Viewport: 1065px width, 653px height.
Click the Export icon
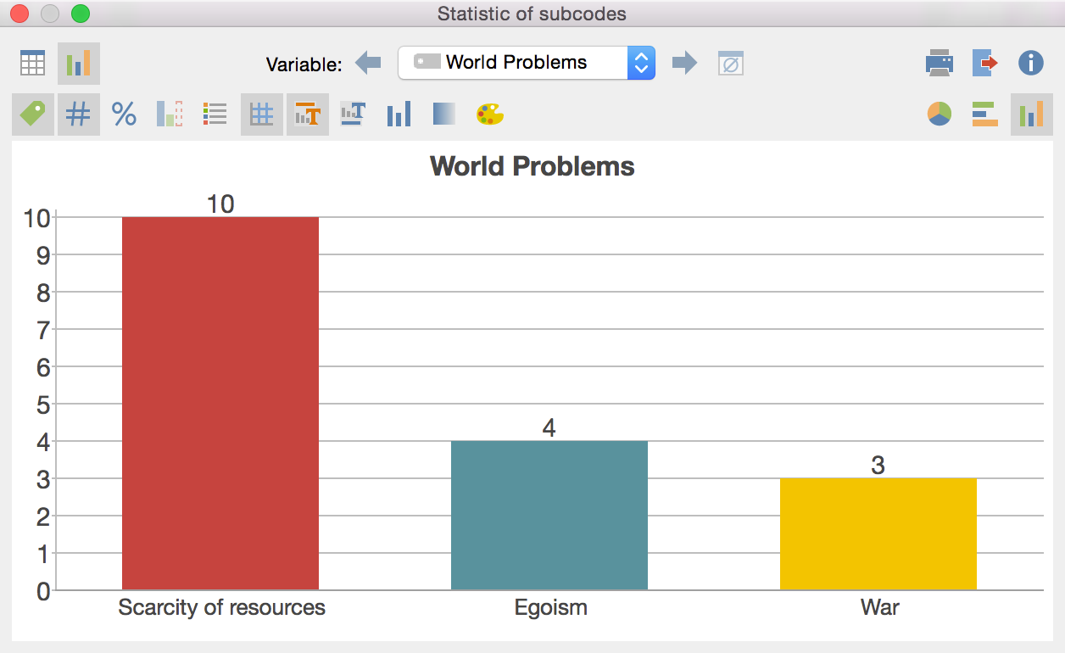pos(984,64)
